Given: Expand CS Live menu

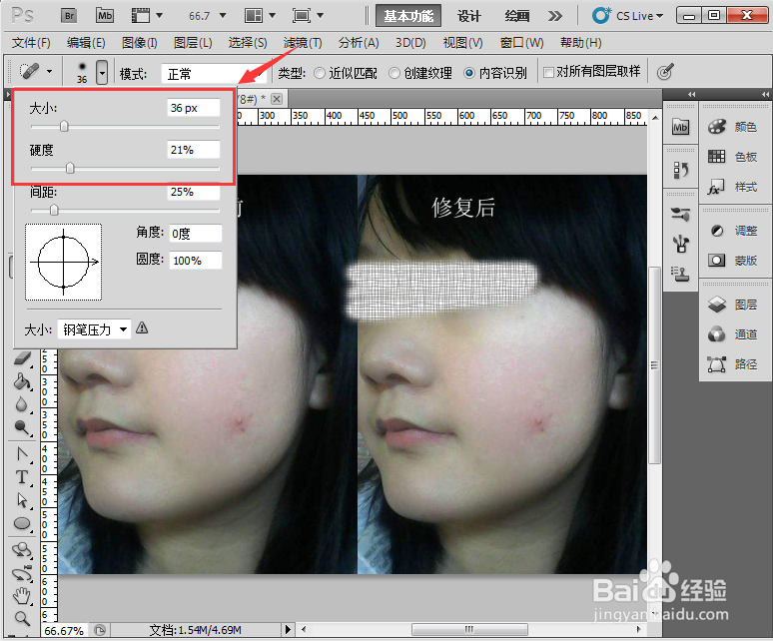Looking at the screenshot, I should [x=627, y=16].
